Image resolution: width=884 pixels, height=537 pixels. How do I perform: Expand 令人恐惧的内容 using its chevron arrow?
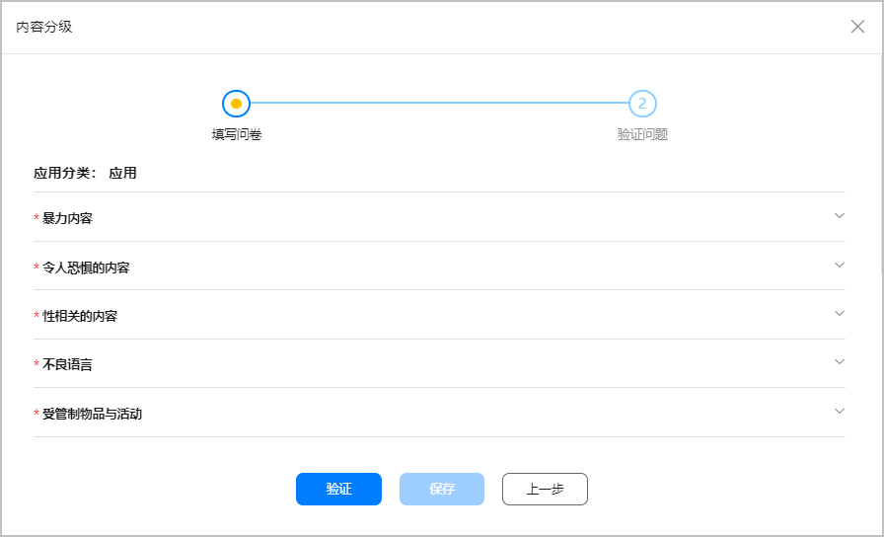840,266
